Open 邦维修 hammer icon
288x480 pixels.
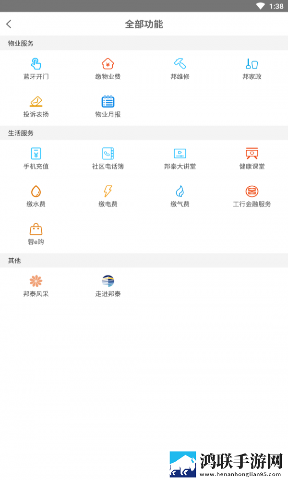tap(180, 64)
